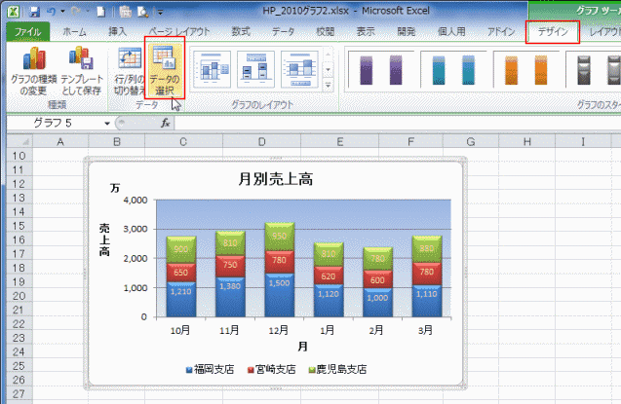Select the 宮崎支店 legend entry
The image size is (621, 404).
[272, 370]
